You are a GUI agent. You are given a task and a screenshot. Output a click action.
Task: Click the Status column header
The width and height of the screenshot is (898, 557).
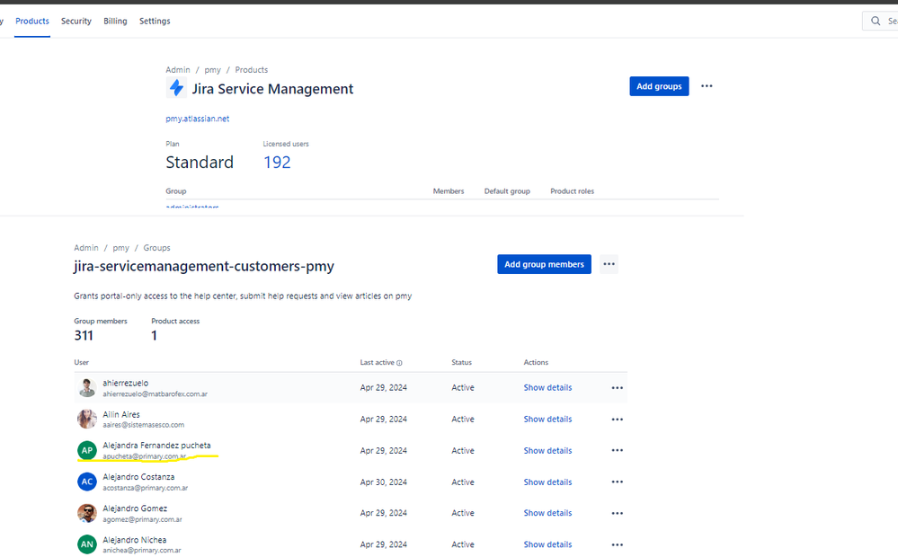462,362
